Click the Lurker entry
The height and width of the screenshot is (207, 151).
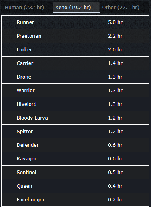pos(75,50)
